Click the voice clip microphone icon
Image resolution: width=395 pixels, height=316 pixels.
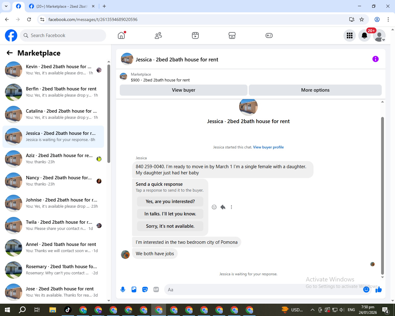tap(123, 289)
